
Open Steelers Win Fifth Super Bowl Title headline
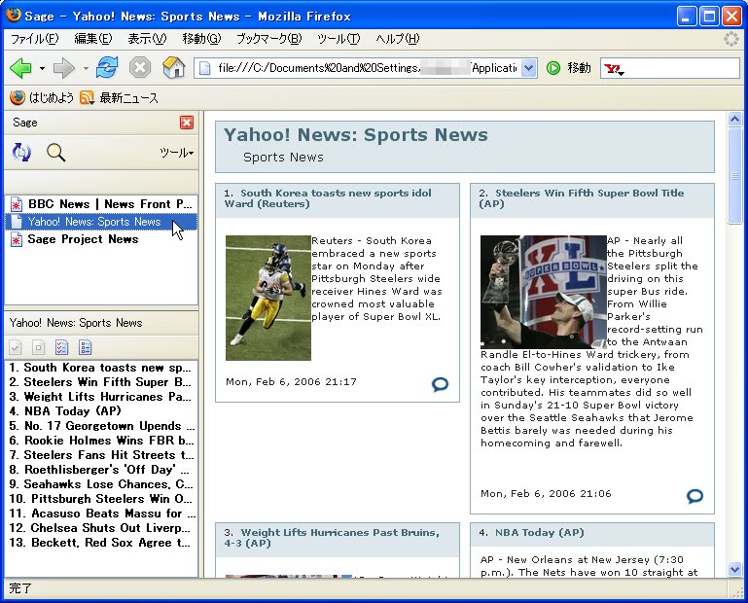point(582,198)
